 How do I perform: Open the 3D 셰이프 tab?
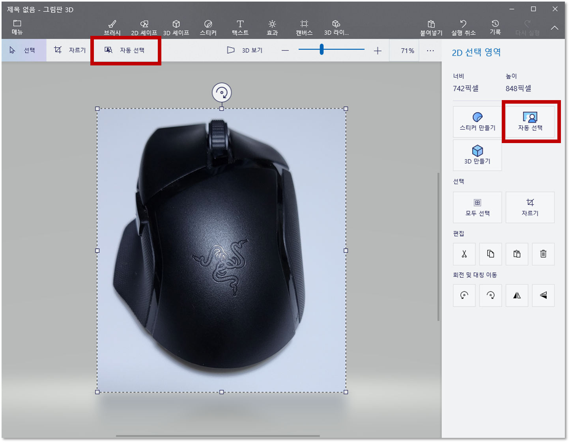click(176, 28)
